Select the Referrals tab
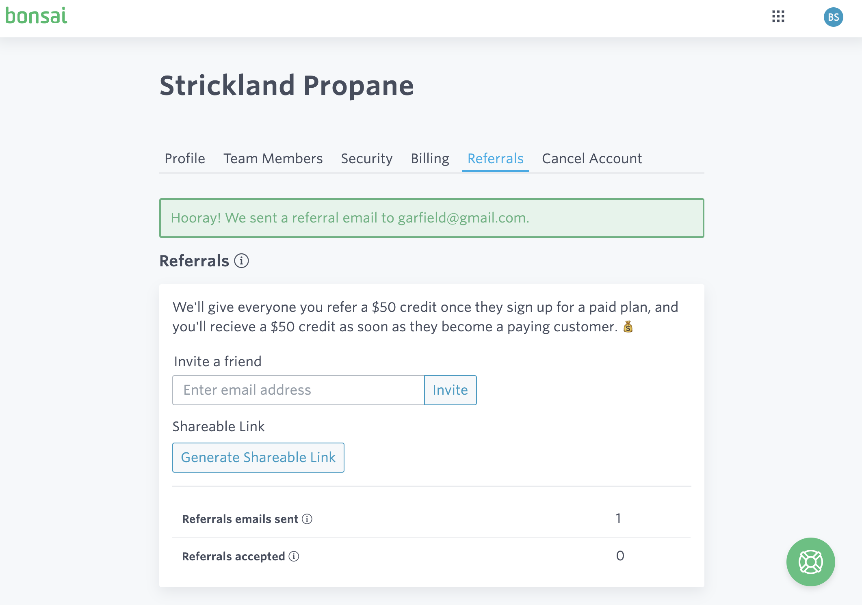Viewport: 862px width, 605px height. tap(495, 159)
